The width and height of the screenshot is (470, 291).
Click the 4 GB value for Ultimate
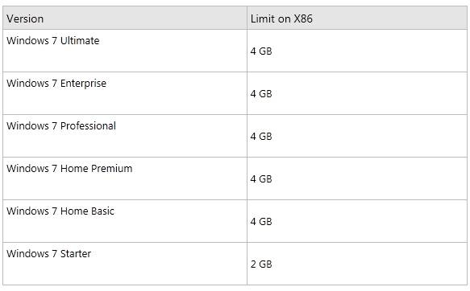[x=261, y=51]
